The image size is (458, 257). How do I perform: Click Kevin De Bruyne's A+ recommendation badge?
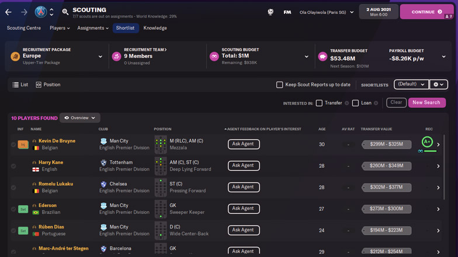click(x=427, y=142)
